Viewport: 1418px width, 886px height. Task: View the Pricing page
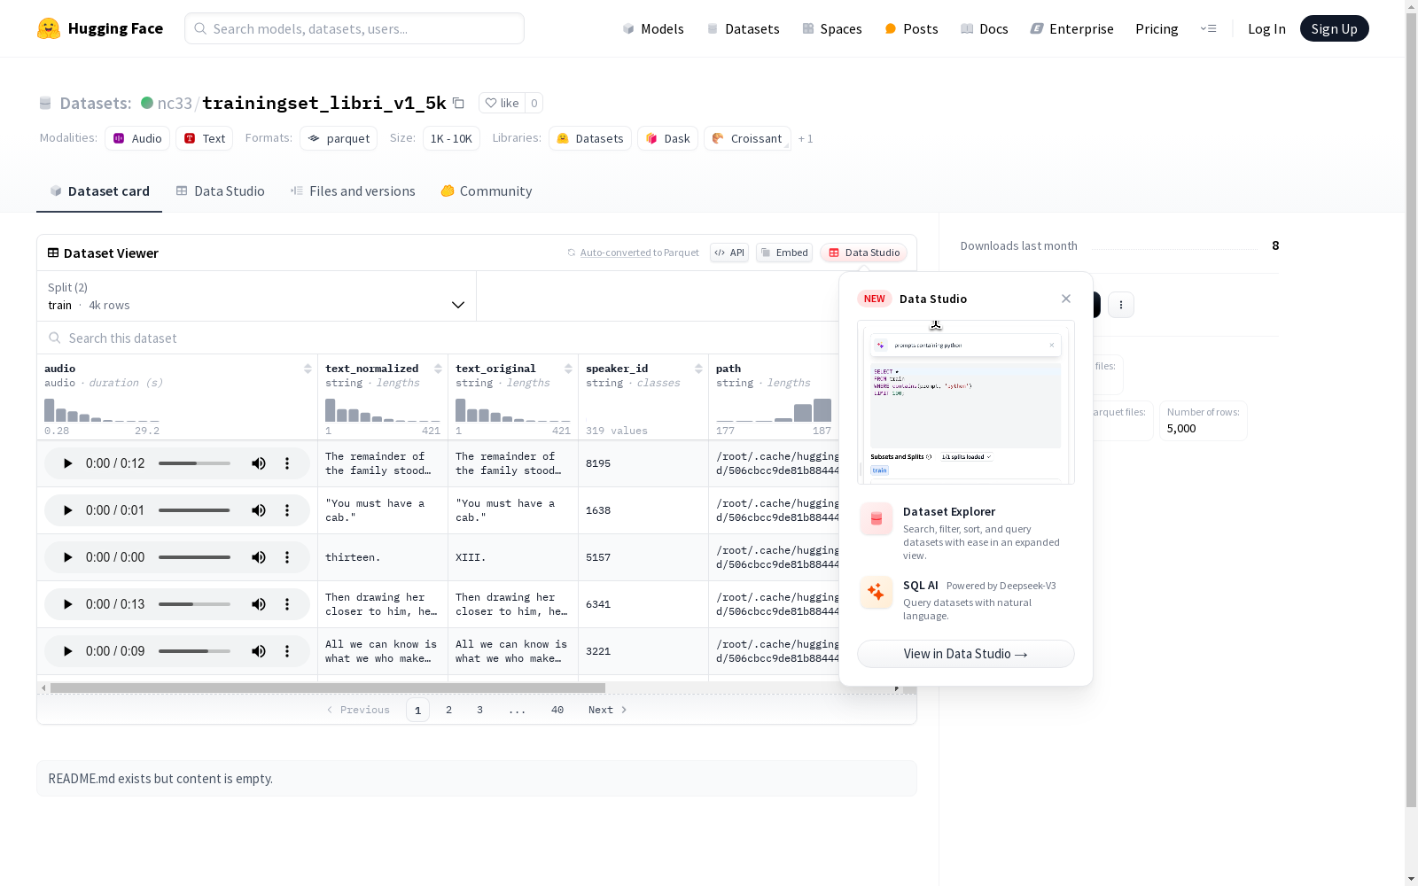(x=1157, y=28)
